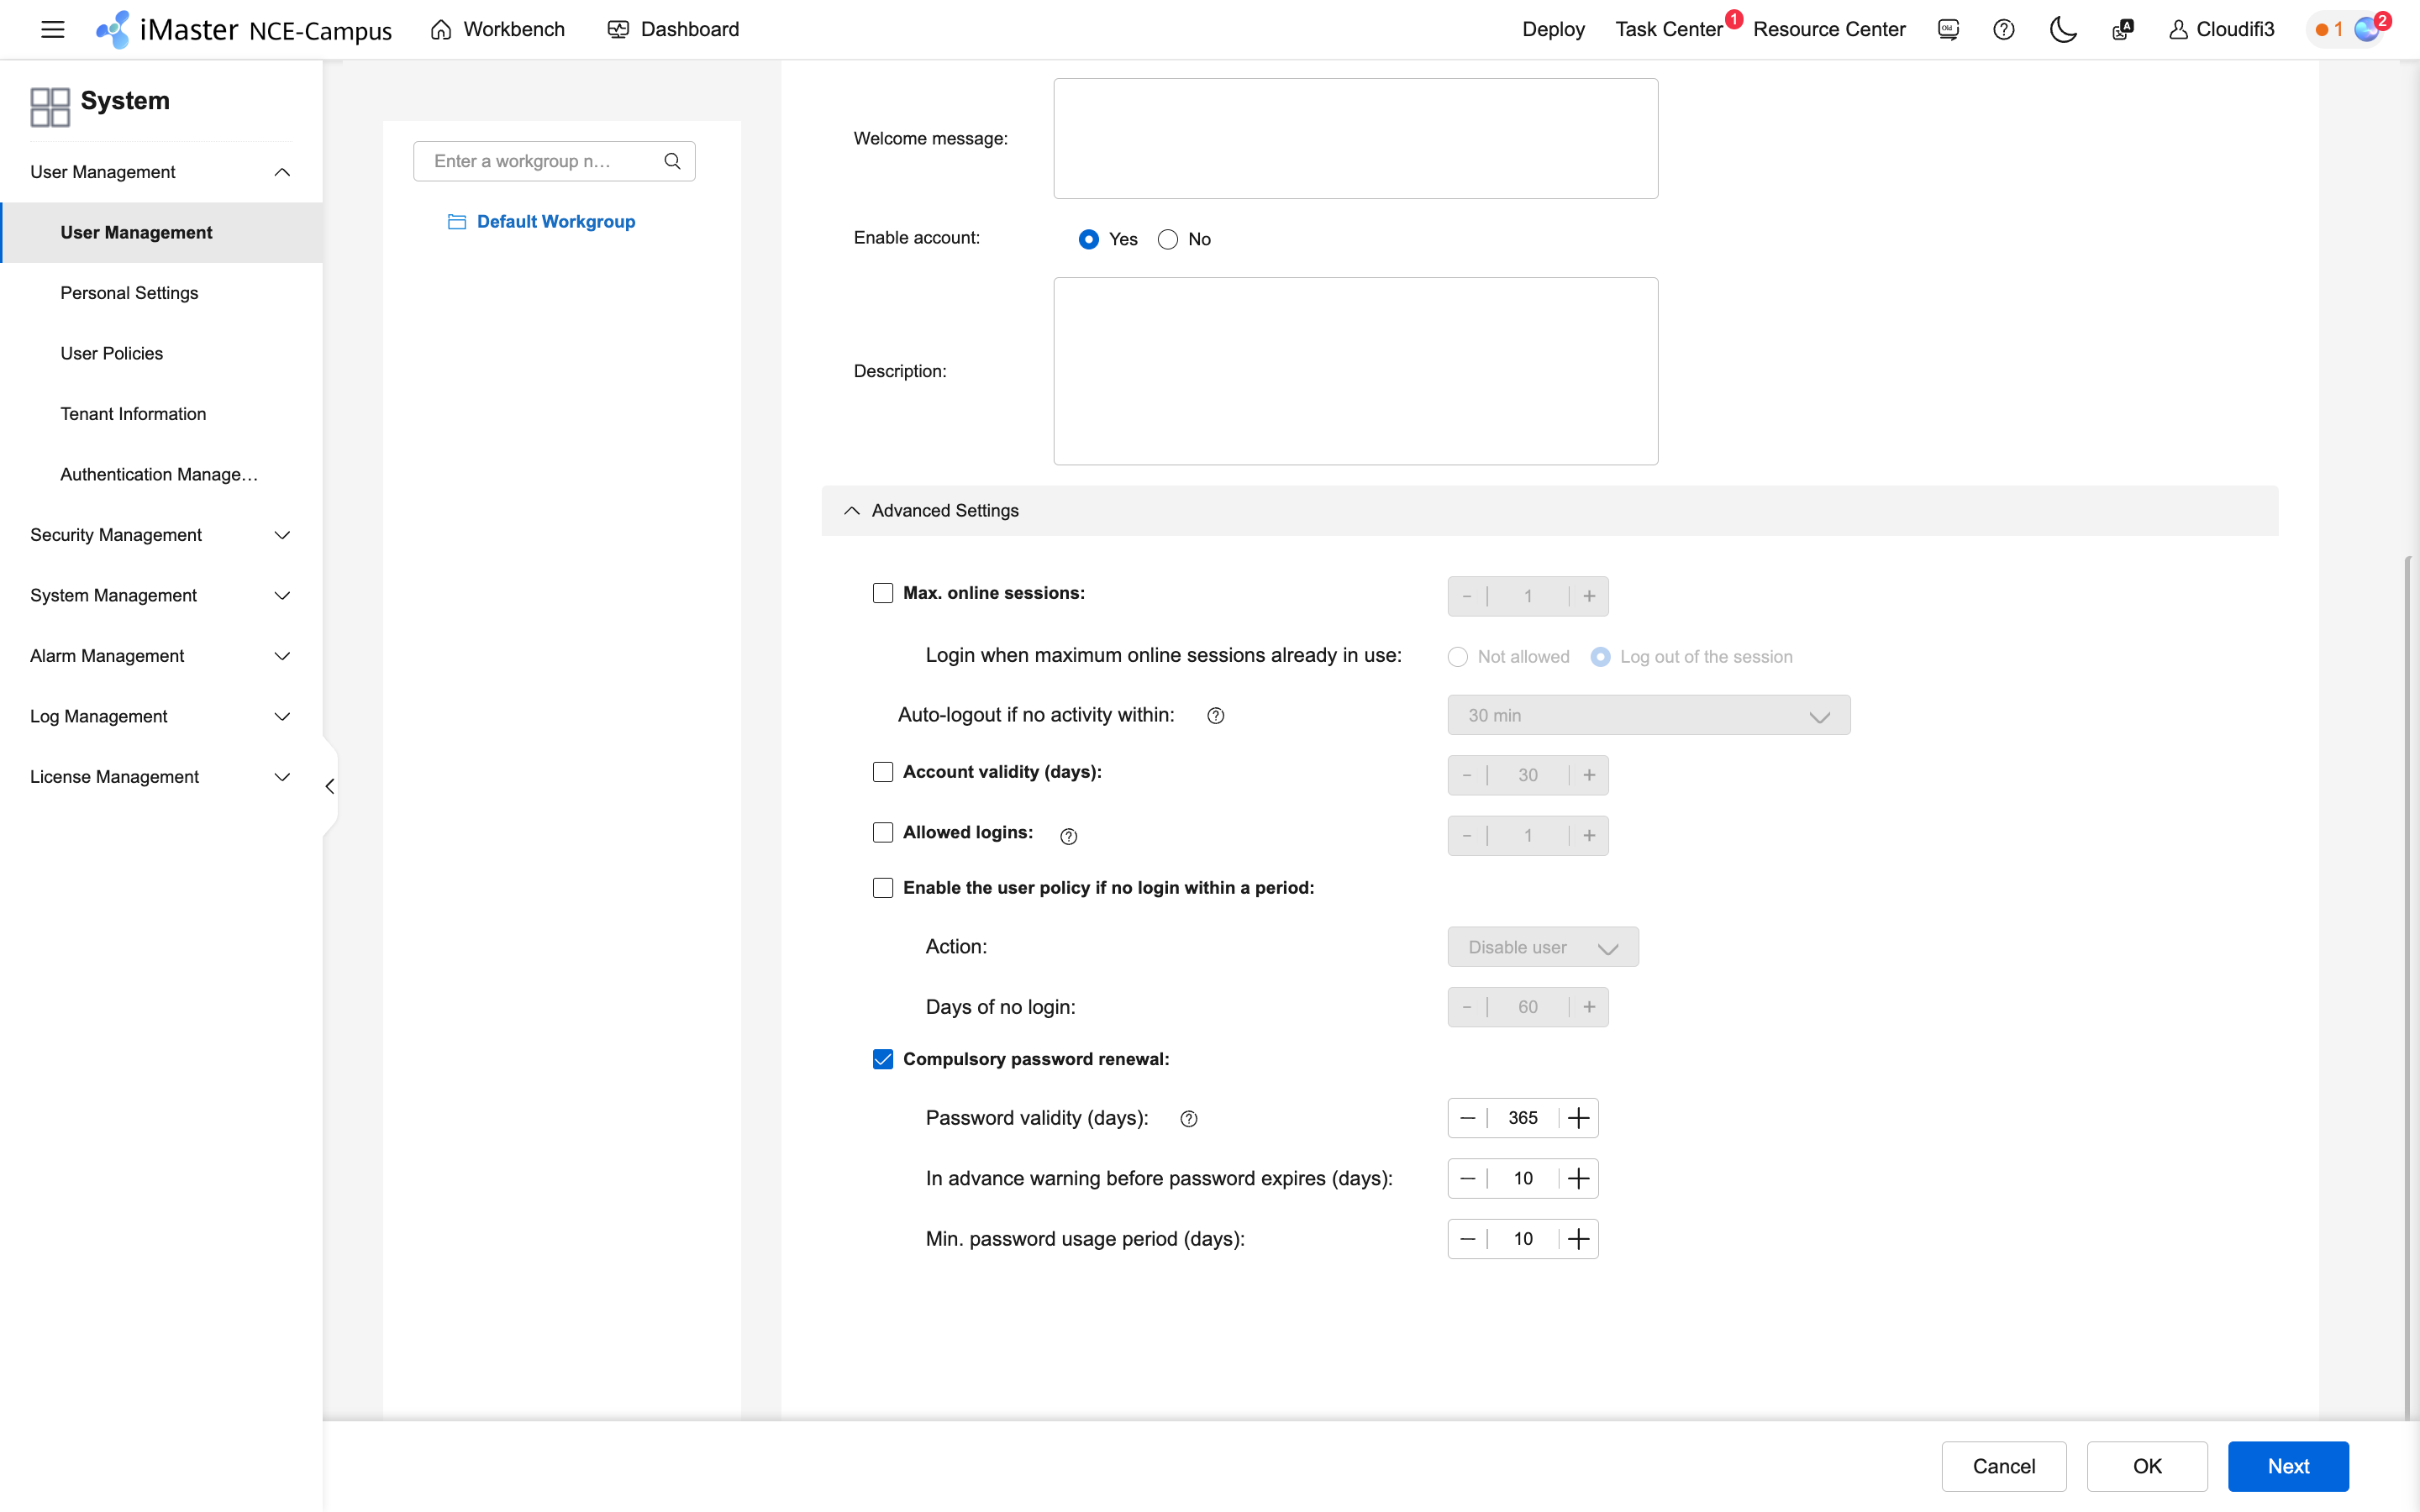The height and width of the screenshot is (1512, 2420).
Task: Open the Default Workgroup link
Action: coord(556,221)
